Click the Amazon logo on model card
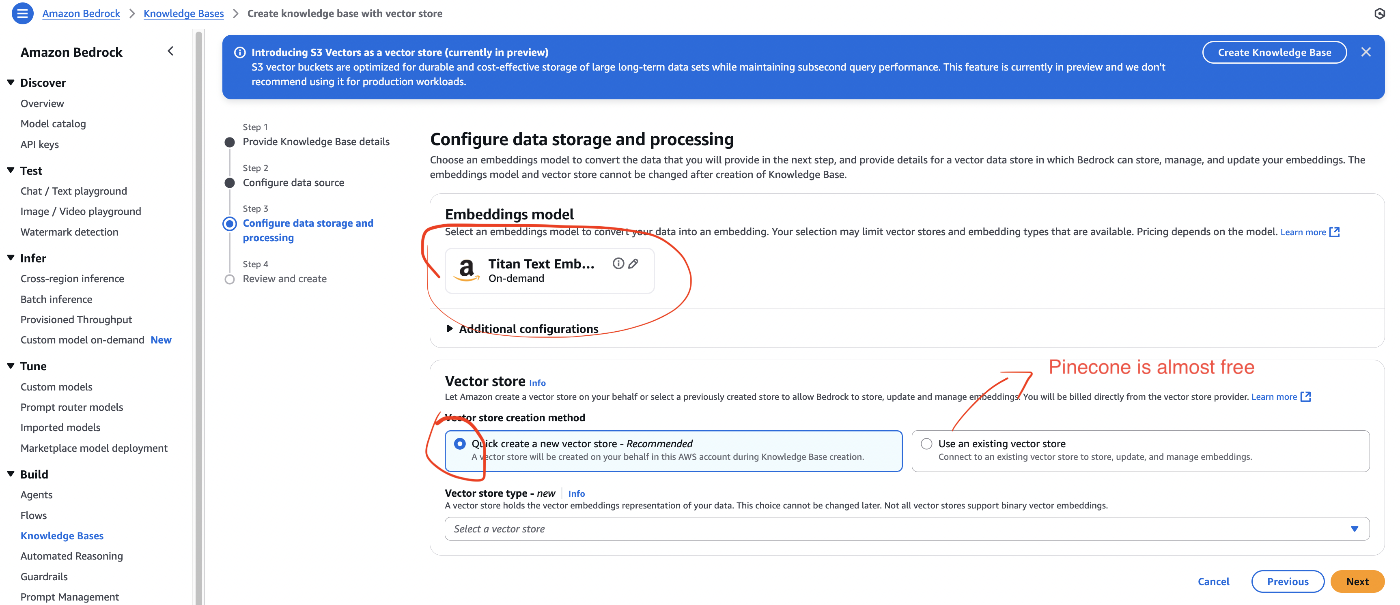 pyautogui.click(x=466, y=270)
